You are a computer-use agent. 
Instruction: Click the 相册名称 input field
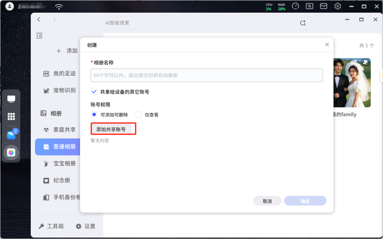point(207,75)
